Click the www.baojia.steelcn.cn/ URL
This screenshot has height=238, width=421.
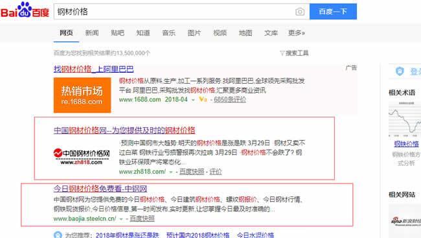point(85,219)
